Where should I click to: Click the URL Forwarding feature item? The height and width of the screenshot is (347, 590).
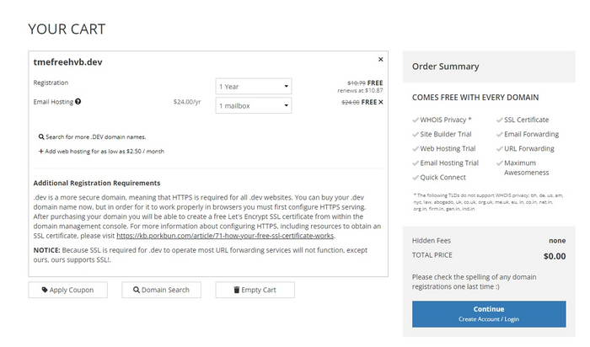(x=530, y=149)
